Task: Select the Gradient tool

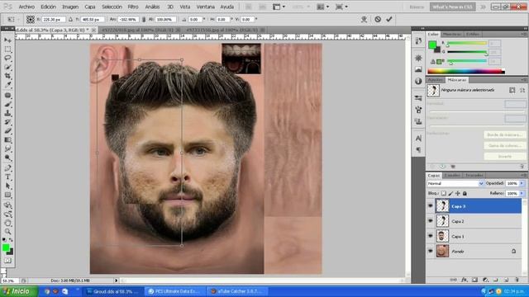Action: 7,140
